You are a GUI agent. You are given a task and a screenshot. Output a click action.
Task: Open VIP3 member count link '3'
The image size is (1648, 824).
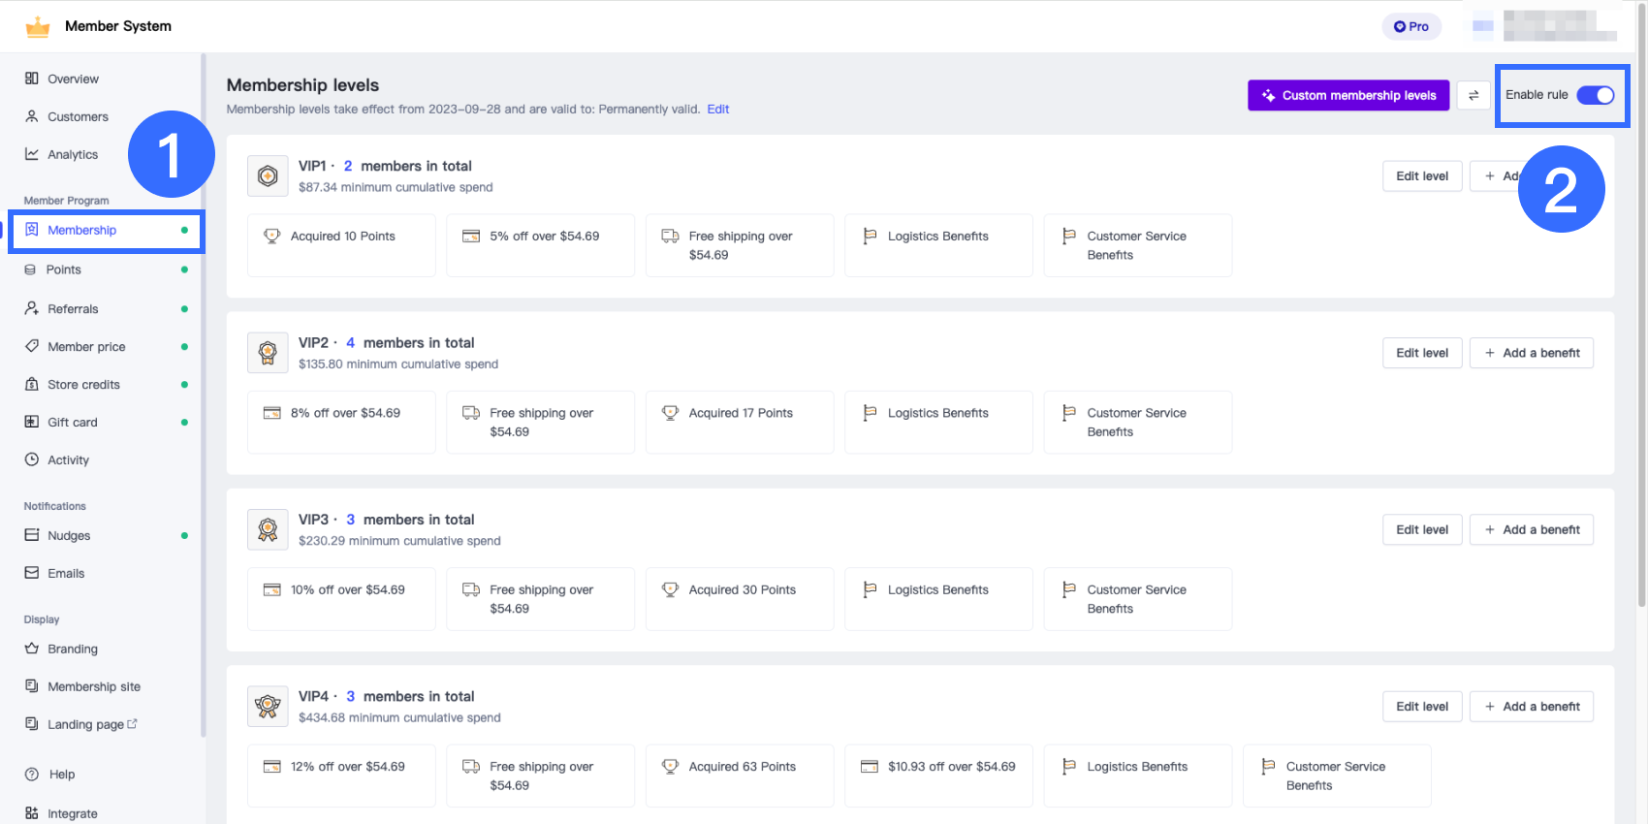point(351,520)
